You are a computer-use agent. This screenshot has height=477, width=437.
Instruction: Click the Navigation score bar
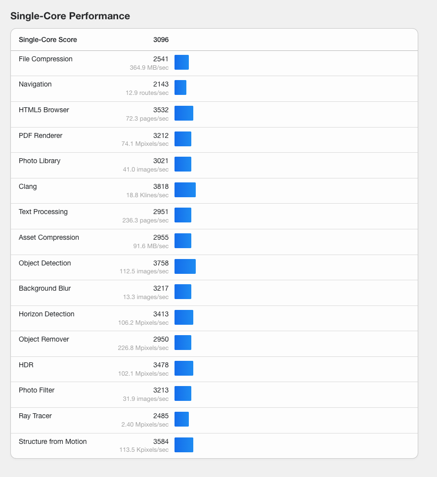pos(180,87)
